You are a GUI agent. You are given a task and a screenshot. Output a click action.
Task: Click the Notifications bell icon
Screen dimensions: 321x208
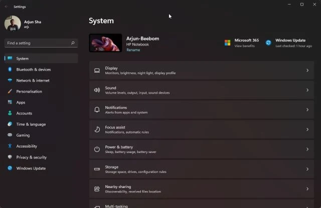point(97,110)
